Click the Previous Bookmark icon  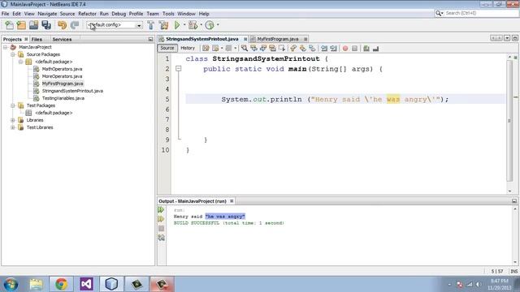(293, 49)
